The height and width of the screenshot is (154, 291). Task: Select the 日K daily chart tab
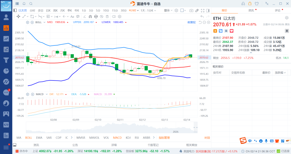point(48,10)
